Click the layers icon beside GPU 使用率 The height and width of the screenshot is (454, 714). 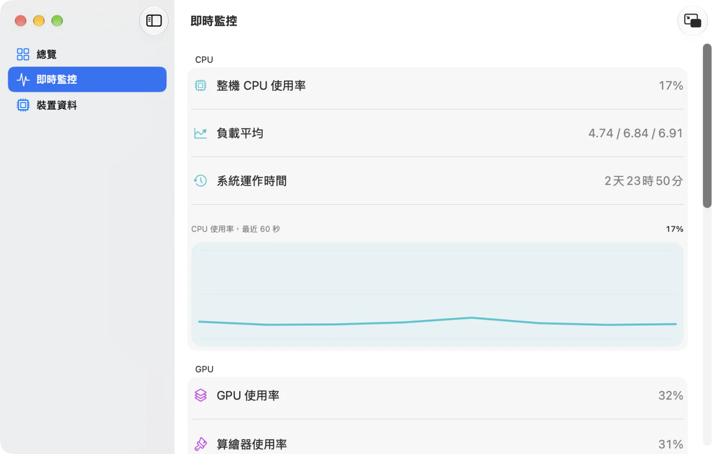click(200, 395)
